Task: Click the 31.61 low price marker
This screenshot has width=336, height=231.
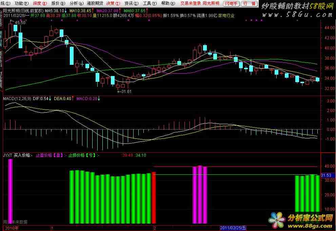Action: [x=126, y=92]
